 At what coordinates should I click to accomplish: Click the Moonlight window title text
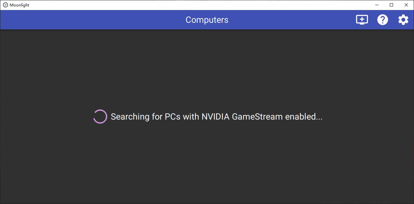pos(19,5)
